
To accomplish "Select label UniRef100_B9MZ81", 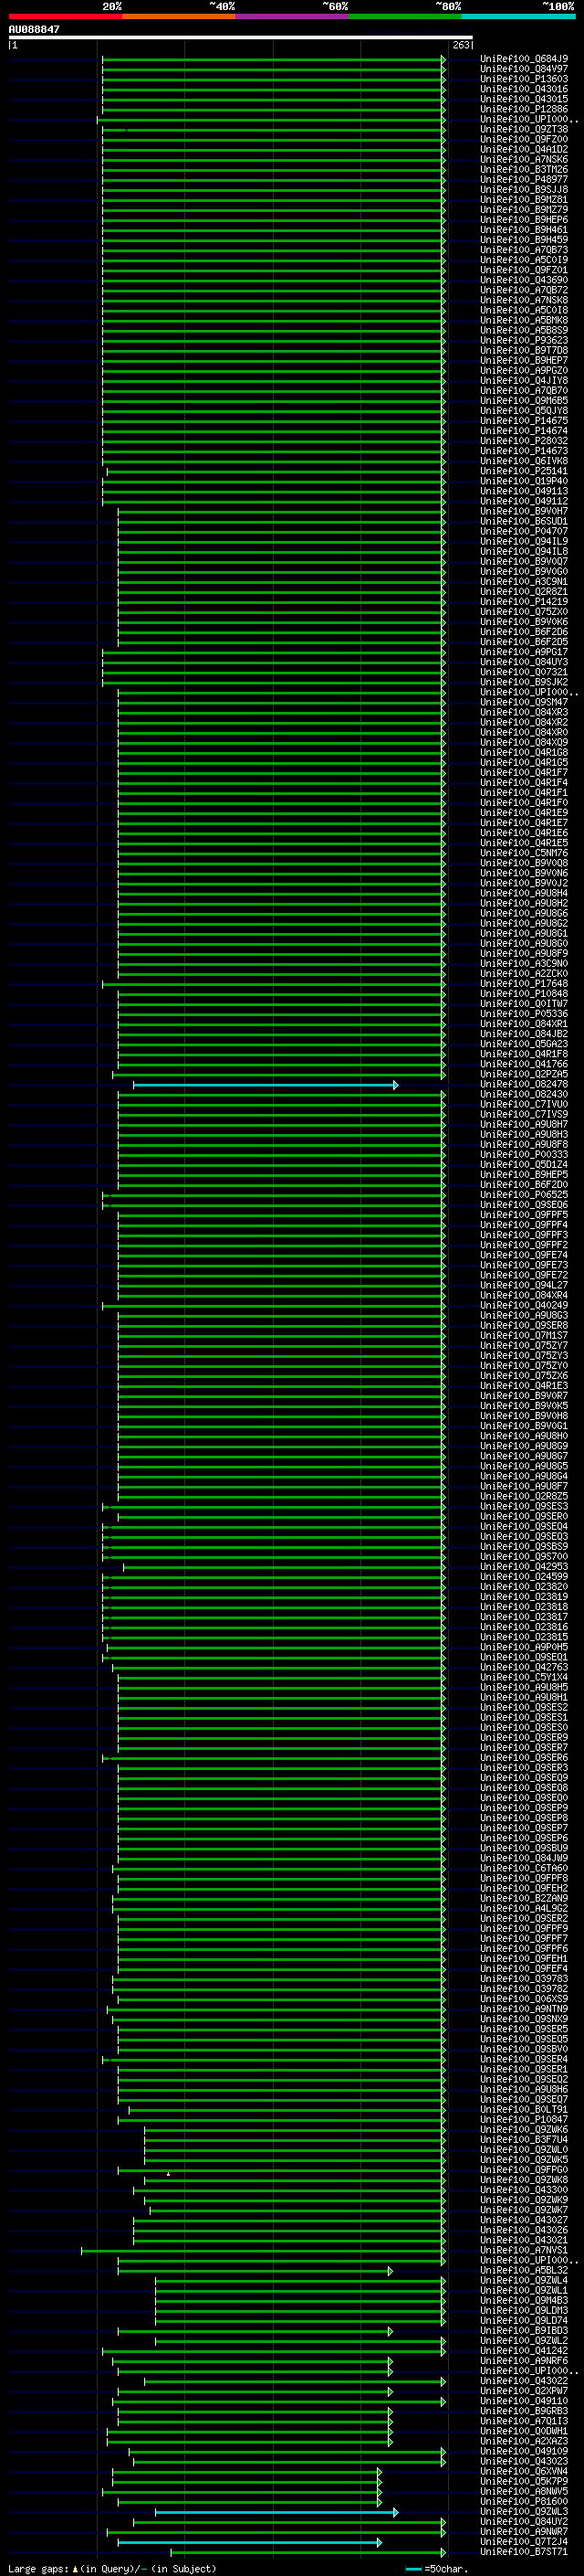I will 524,200.
